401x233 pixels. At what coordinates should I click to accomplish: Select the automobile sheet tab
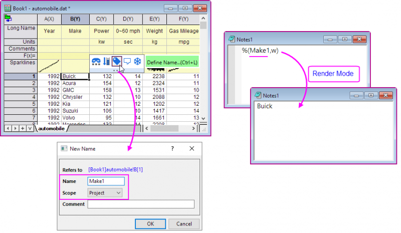tap(51, 129)
